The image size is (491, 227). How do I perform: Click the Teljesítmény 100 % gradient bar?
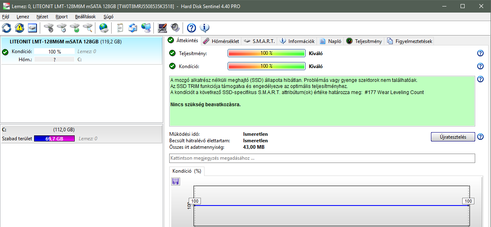pos(267,53)
